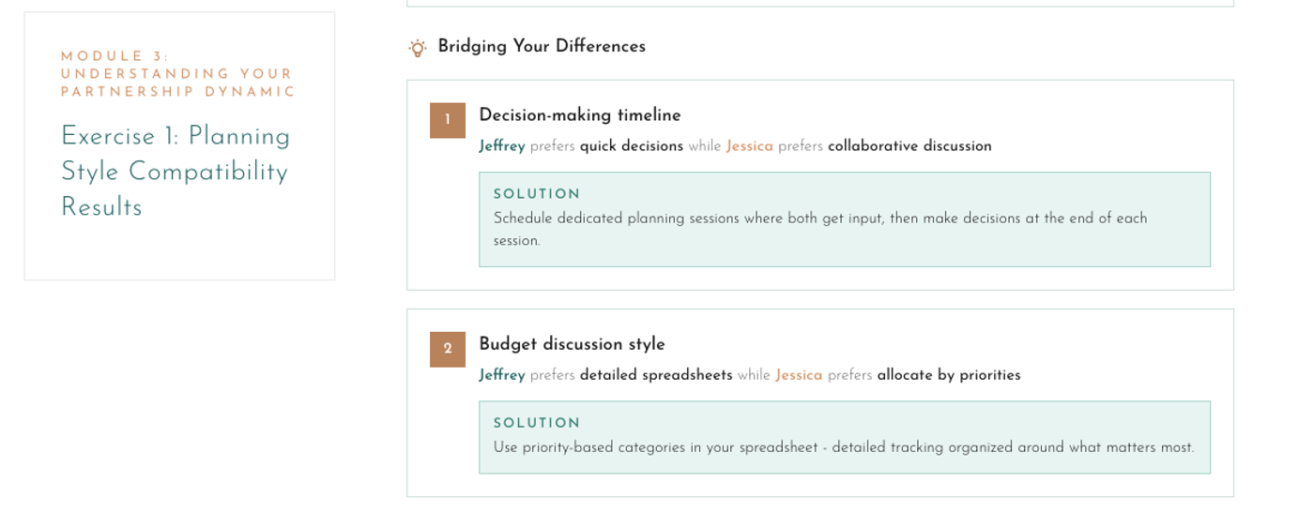Click the SOLUTION label under Budget discussion style
This screenshot has height=528, width=1314.
pyautogui.click(x=537, y=423)
